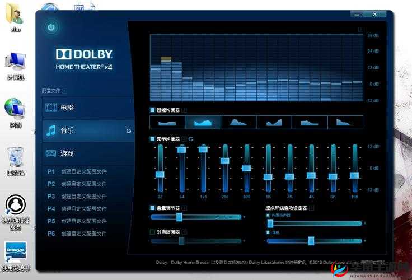Open the 计算机 desktop shortcut
The height and width of the screenshot is (280, 412).
click(15, 66)
